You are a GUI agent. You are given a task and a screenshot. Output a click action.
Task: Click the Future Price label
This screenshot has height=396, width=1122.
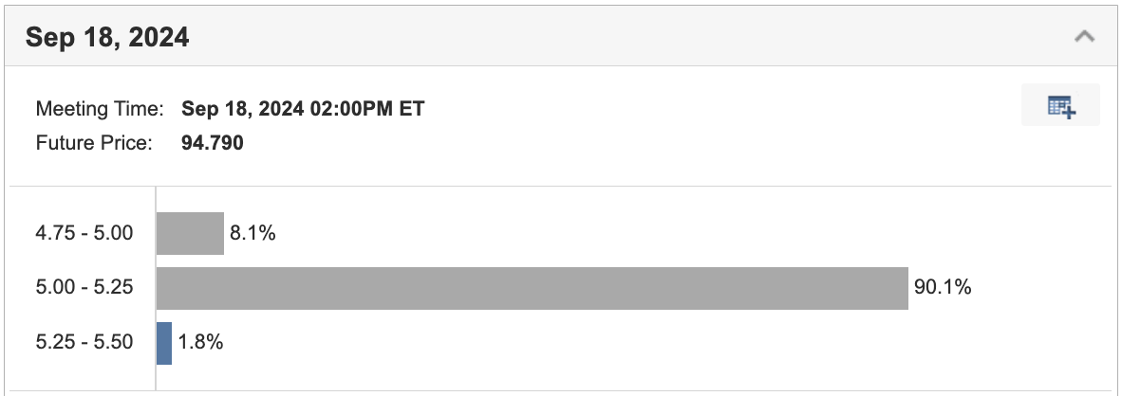click(x=94, y=143)
